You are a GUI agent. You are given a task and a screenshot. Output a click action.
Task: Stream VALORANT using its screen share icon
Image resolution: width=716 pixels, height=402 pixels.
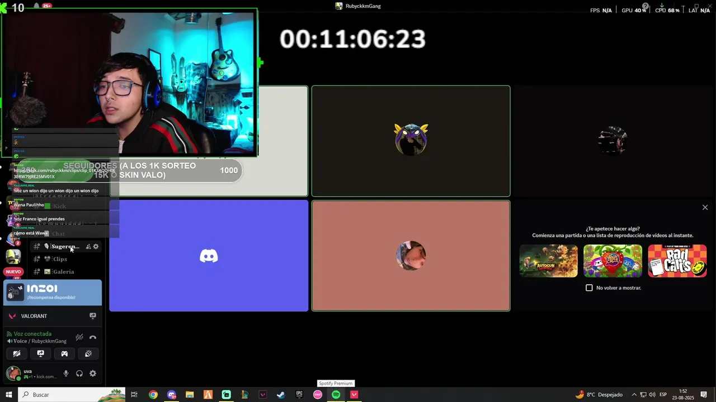93,316
